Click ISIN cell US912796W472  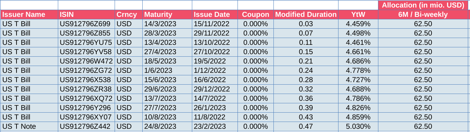[86, 61]
